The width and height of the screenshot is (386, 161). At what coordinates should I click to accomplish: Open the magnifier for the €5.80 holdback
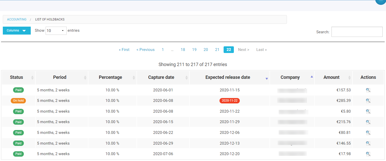pyautogui.click(x=368, y=111)
